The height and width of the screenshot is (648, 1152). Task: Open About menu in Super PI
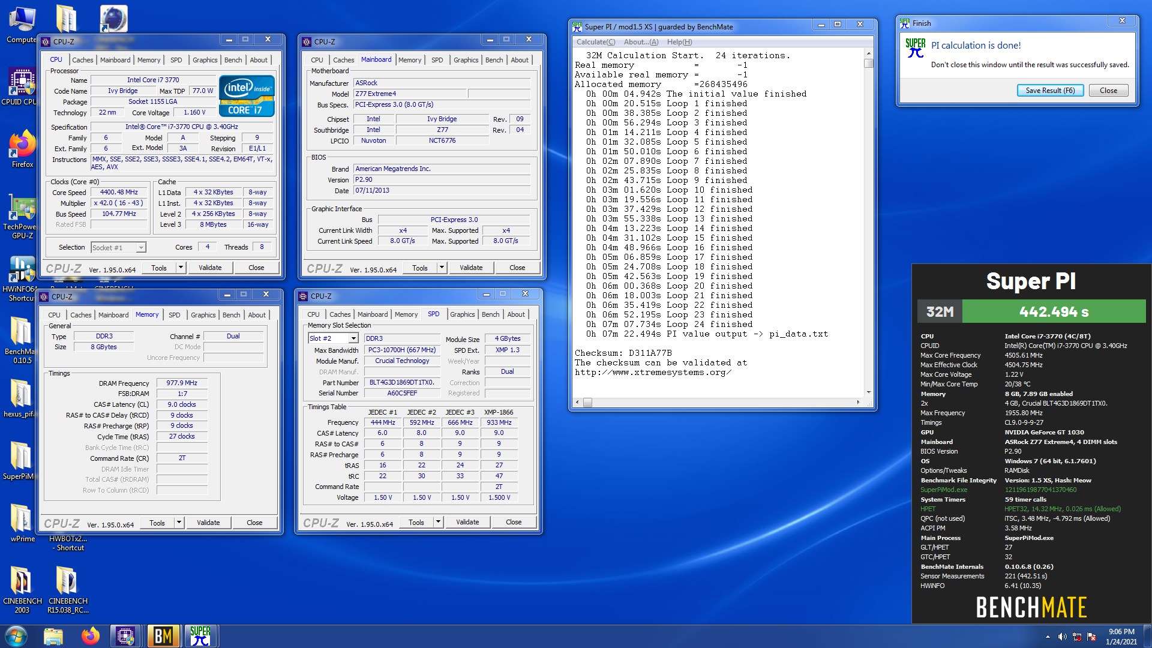(x=641, y=42)
